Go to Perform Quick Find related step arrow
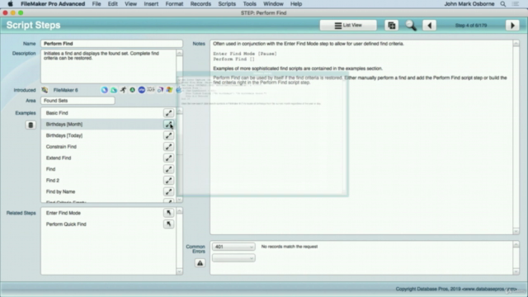Viewport: 528px width, 297px height. [x=168, y=224]
